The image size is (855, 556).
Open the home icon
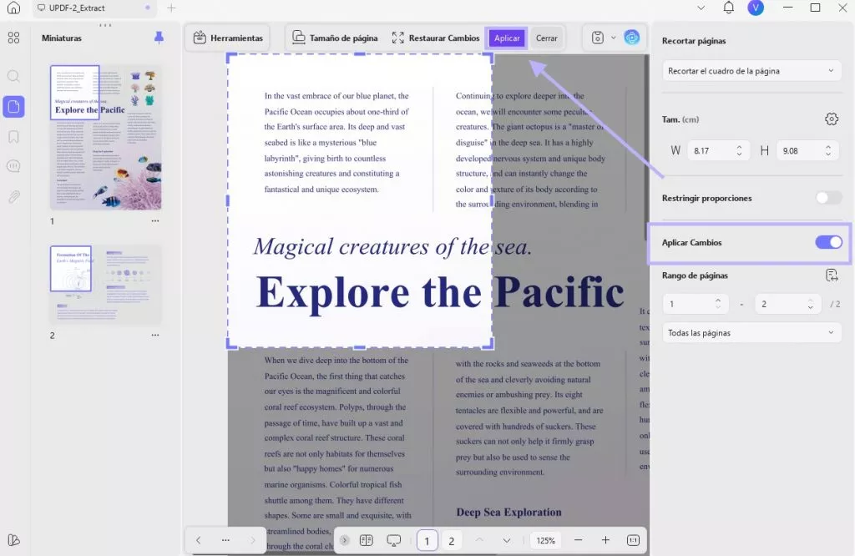click(13, 8)
